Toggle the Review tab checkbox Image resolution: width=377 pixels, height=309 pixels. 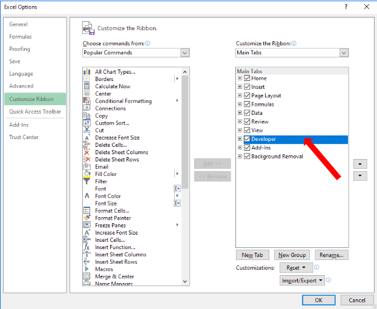(247, 122)
